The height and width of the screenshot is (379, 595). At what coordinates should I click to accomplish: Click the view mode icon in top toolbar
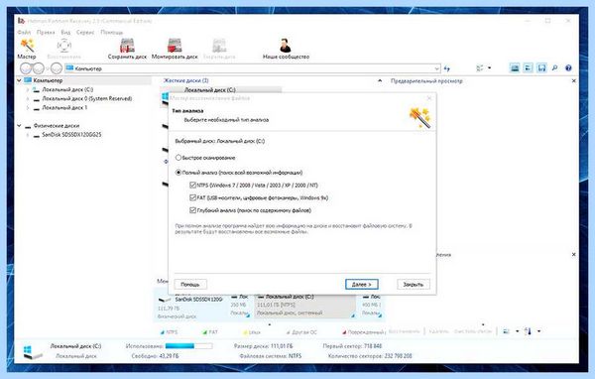[480, 68]
